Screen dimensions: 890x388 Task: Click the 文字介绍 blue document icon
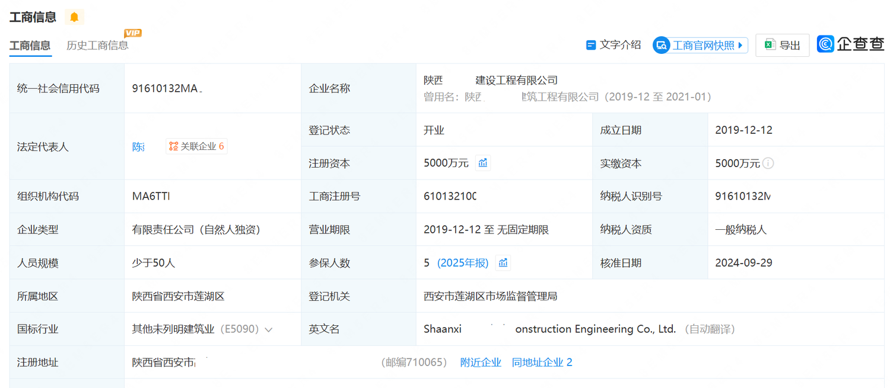[x=591, y=45]
